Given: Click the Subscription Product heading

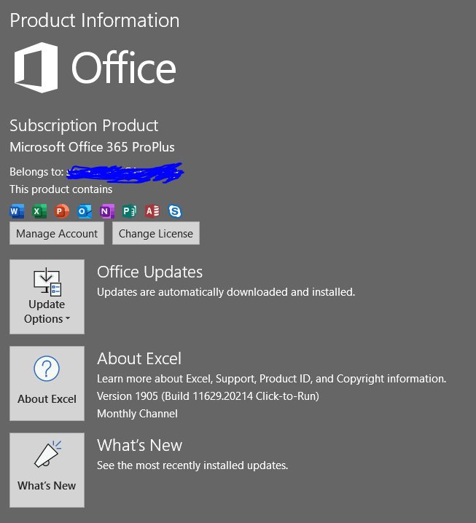Looking at the screenshot, I should point(84,126).
